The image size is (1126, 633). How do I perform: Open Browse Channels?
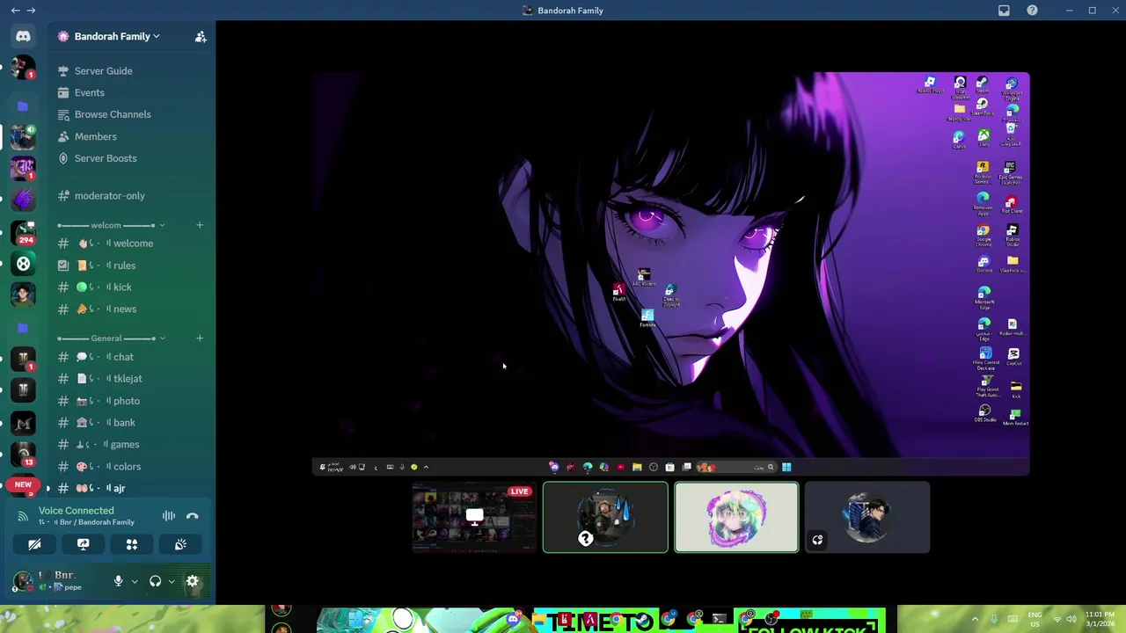point(128,114)
